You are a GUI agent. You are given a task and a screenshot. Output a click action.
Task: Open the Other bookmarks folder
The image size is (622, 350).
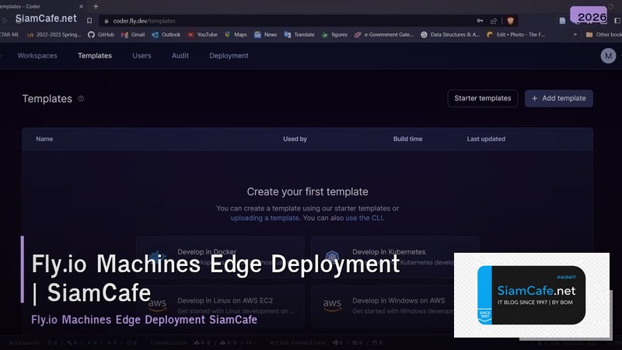point(604,34)
